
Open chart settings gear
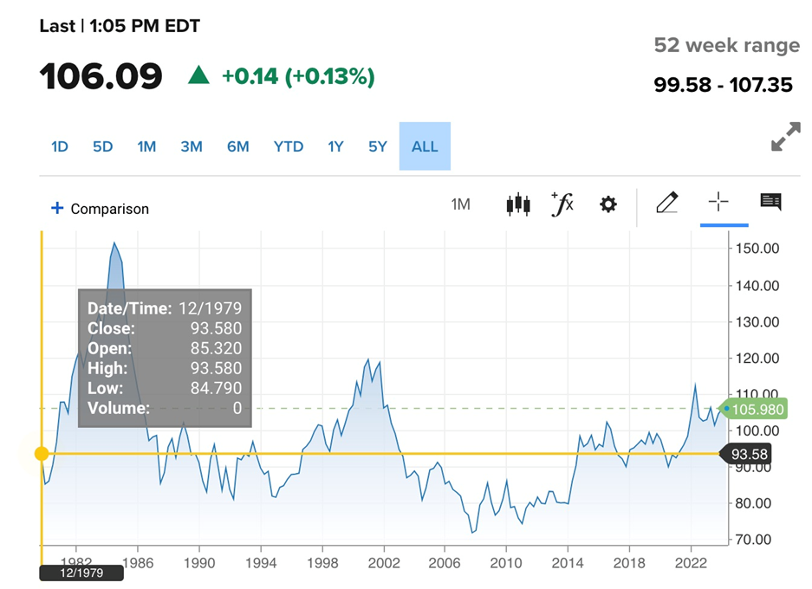(x=608, y=204)
